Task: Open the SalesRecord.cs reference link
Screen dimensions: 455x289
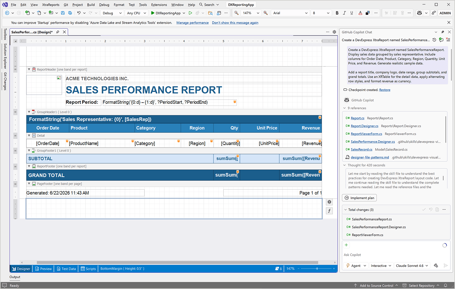Action: click(x=362, y=149)
